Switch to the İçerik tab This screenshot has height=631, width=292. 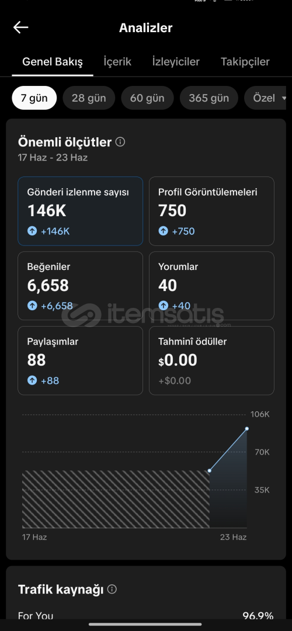point(117,61)
